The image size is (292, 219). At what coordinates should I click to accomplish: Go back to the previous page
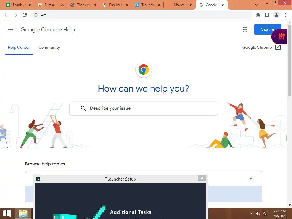6,15
